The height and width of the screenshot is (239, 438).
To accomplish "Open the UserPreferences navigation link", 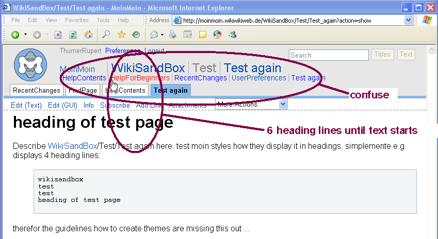I will [x=259, y=78].
